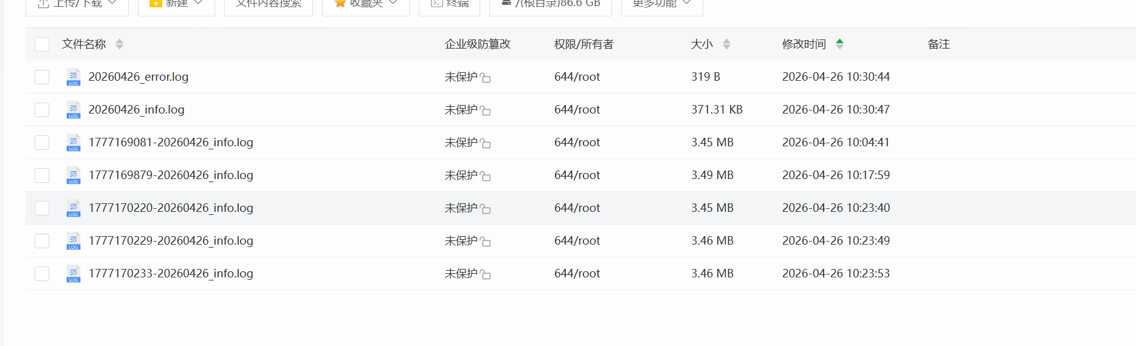
Task: Click the timestamp 2026-04-26 10:04:41
Action: 836,143
